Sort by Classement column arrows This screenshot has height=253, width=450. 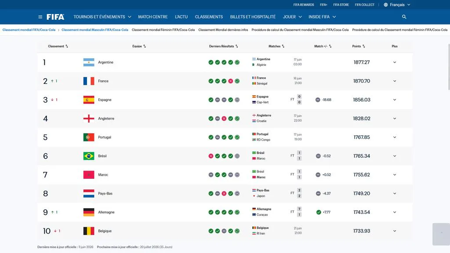click(x=67, y=46)
